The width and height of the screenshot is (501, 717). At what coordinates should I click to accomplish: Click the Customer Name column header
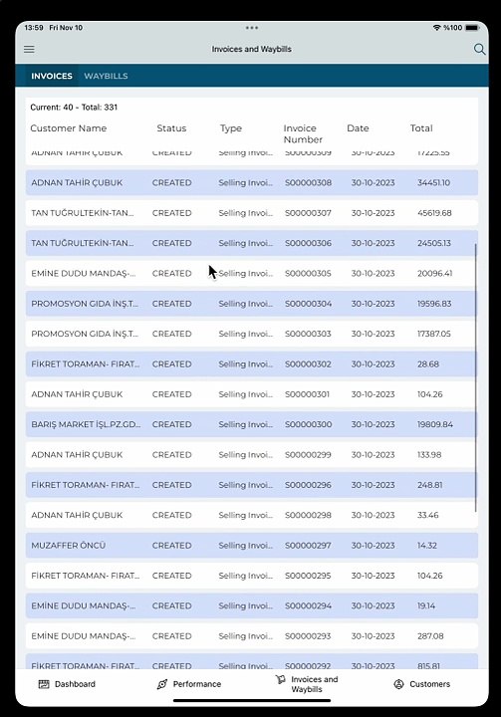click(68, 128)
